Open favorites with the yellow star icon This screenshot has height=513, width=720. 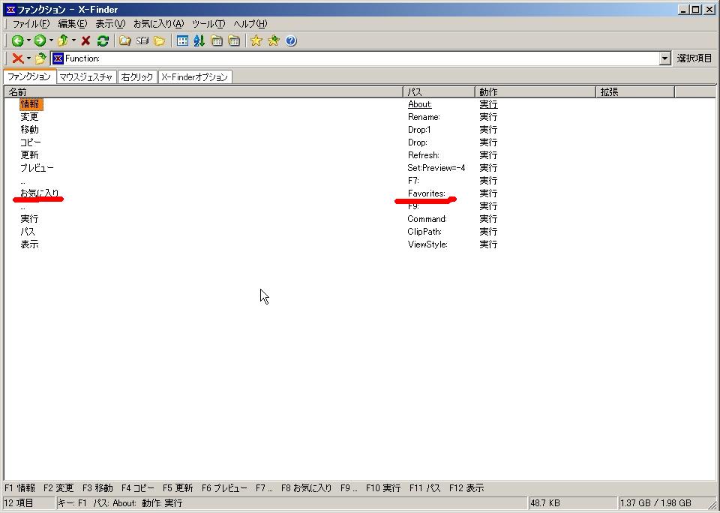(x=256, y=40)
